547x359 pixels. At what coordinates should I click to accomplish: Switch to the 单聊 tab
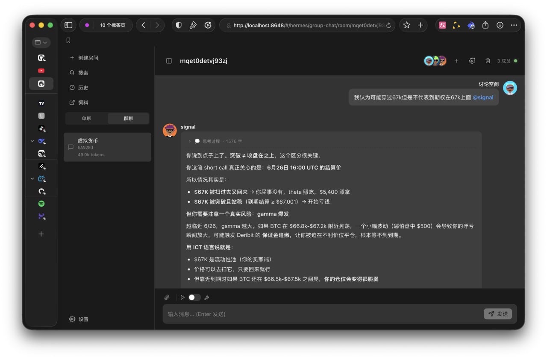(86, 118)
